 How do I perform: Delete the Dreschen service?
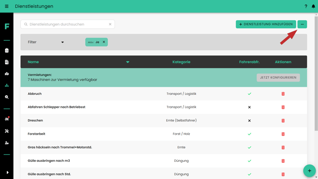point(283,121)
